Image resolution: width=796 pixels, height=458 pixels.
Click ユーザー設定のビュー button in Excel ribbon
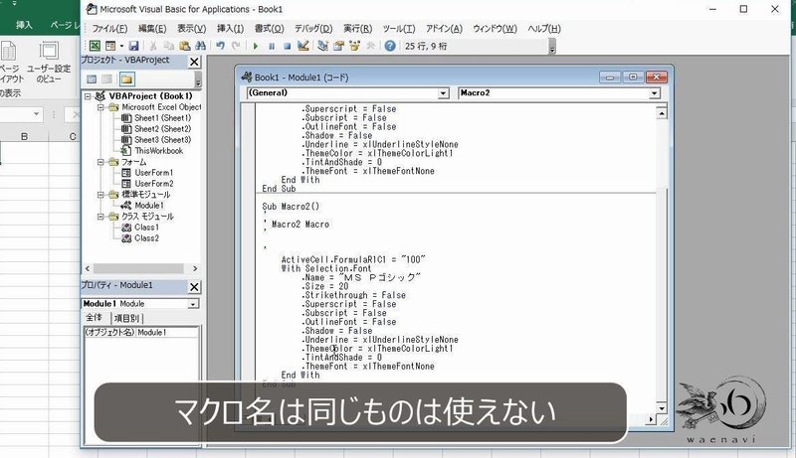pyautogui.click(x=49, y=63)
